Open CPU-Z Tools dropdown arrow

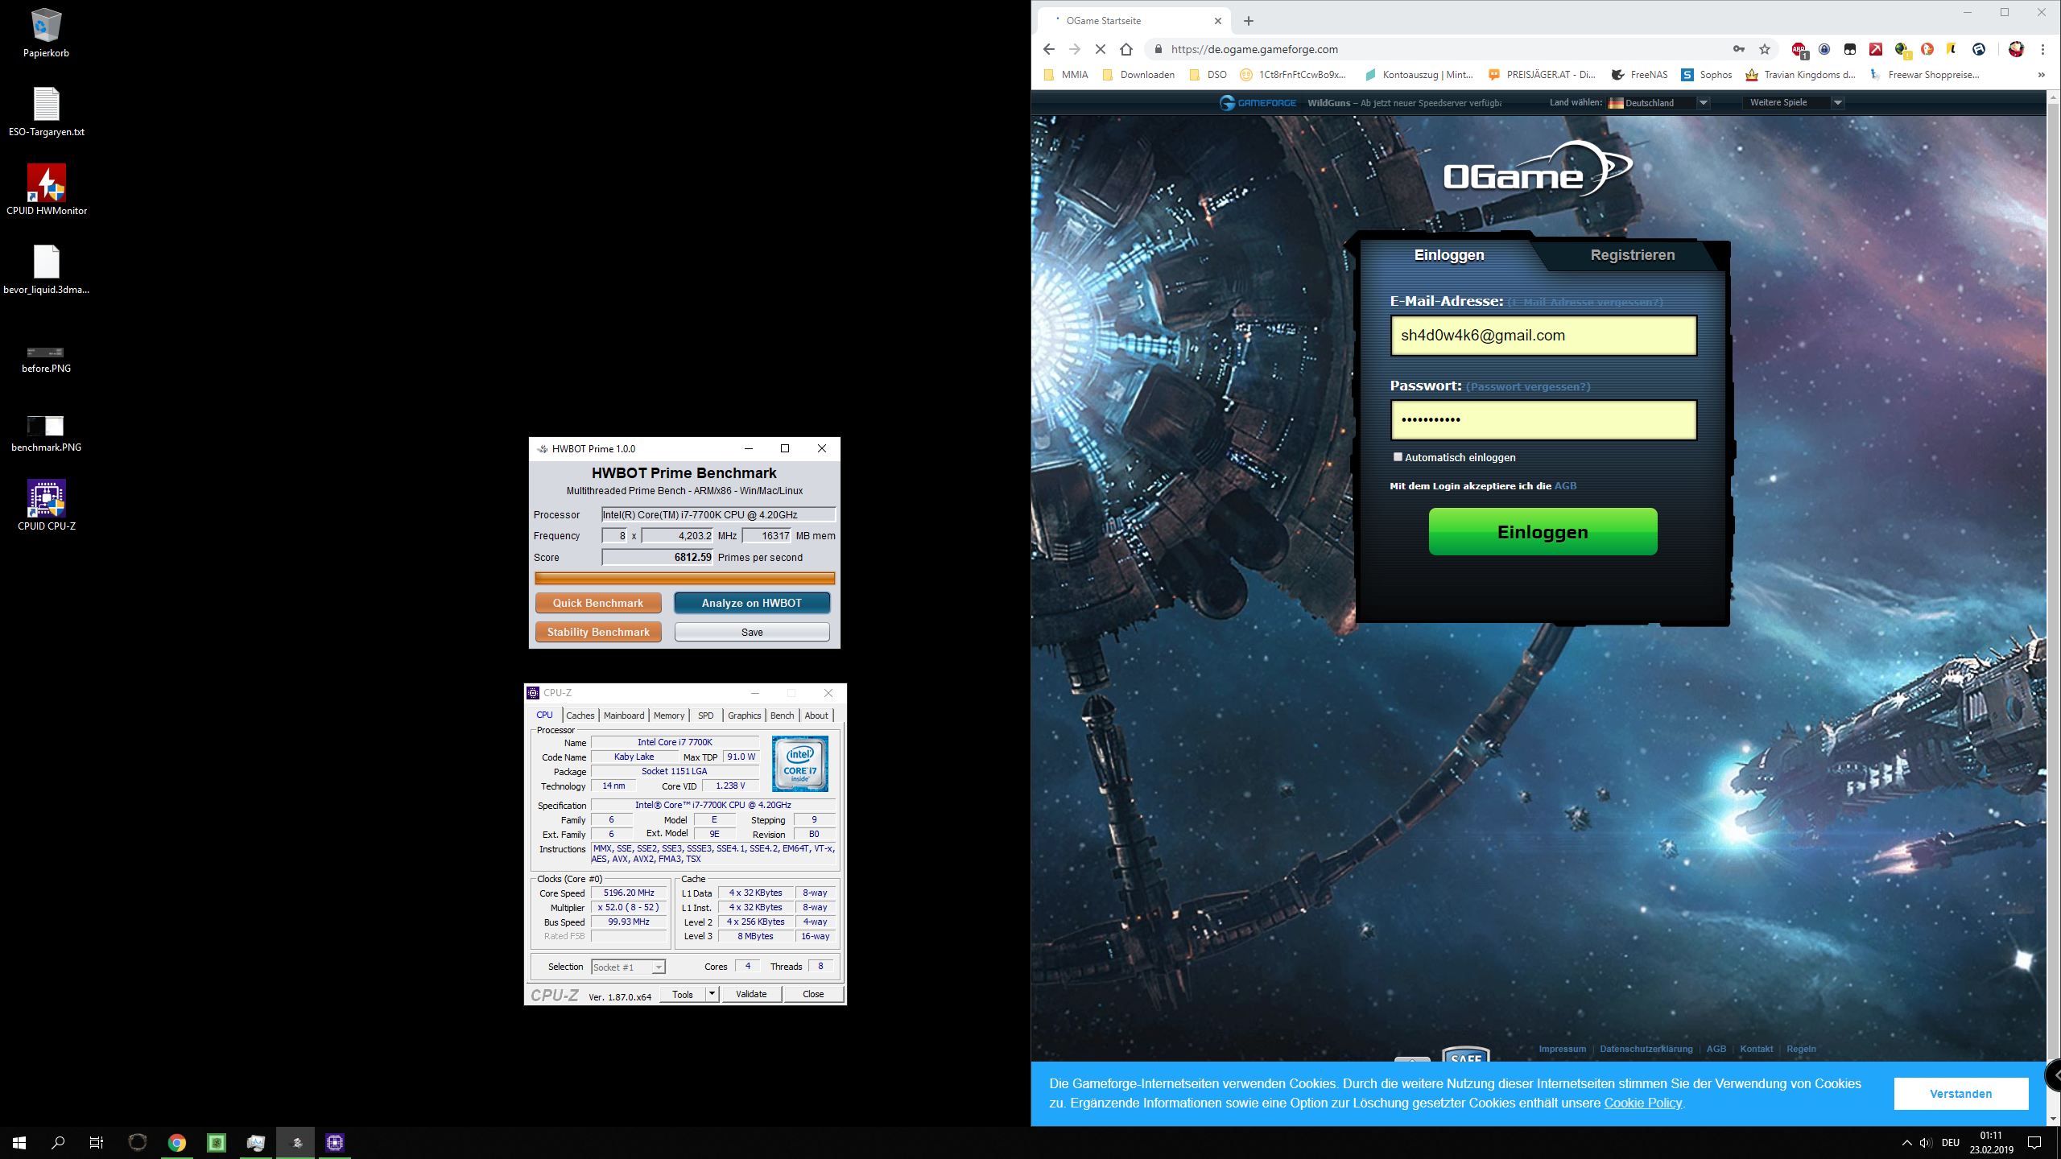[712, 994]
